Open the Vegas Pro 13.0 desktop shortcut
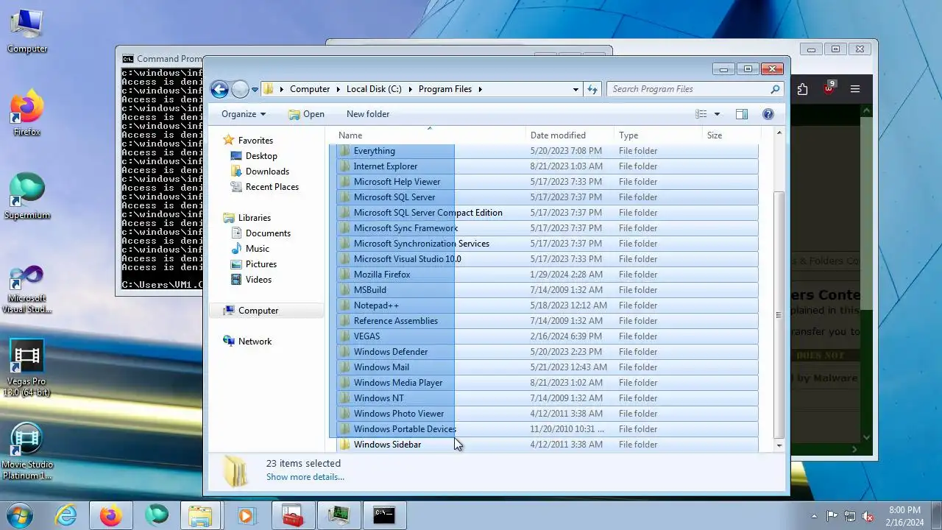Image resolution: width=942 pixels, height=530 pixels. click(x=27, y=368)
